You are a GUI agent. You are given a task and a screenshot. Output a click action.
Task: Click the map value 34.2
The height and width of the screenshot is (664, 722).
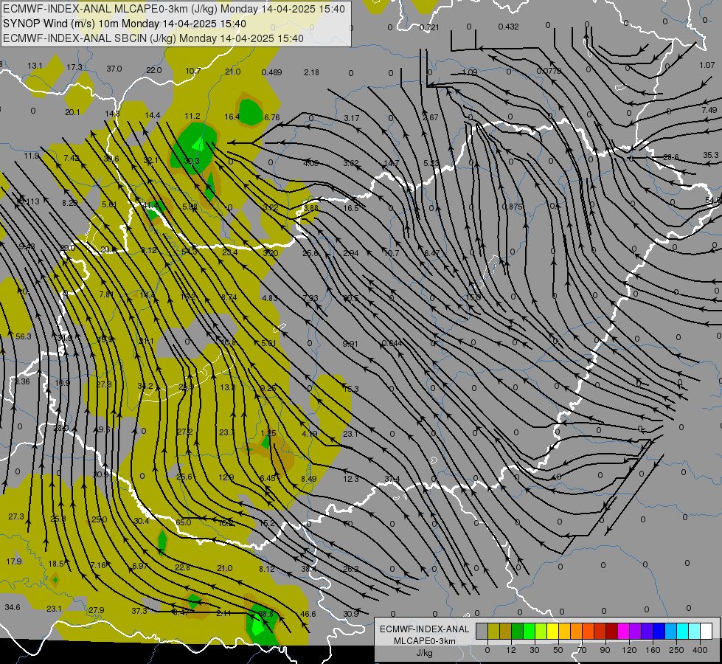pos(145,386)
